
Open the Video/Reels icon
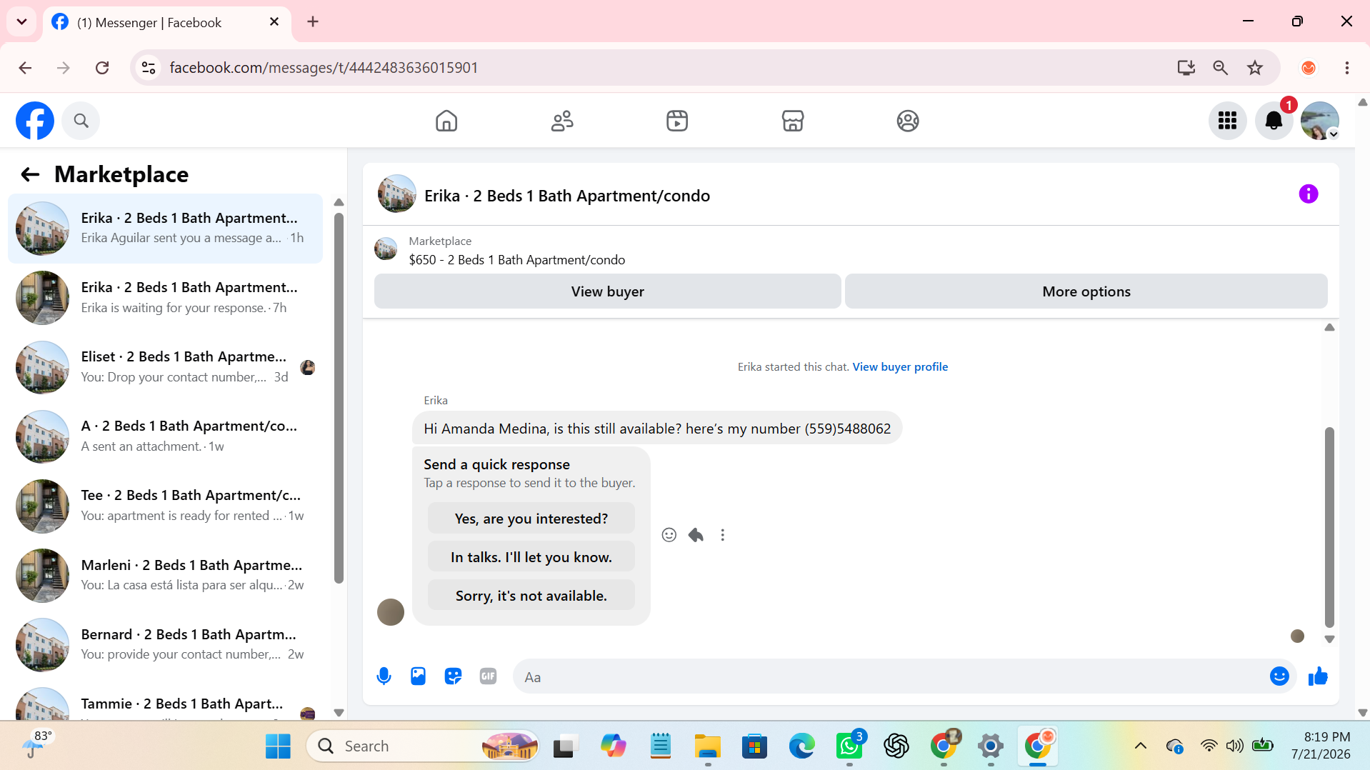coord(677,121)
